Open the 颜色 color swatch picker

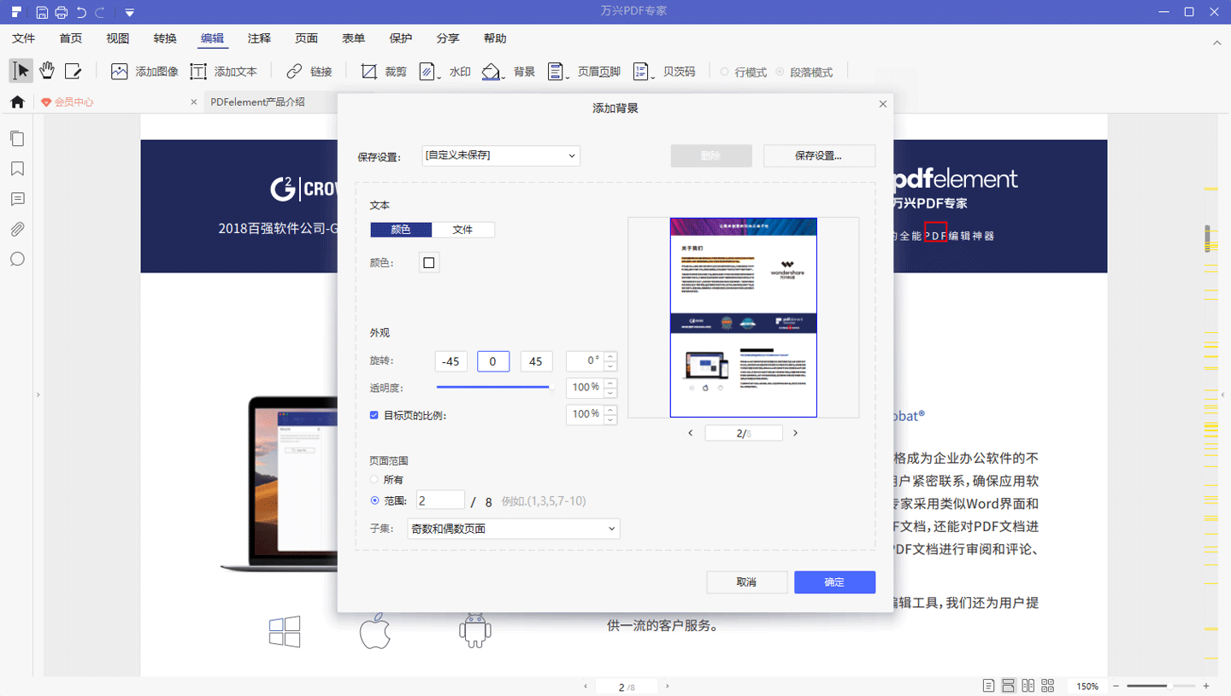[429, 263]
